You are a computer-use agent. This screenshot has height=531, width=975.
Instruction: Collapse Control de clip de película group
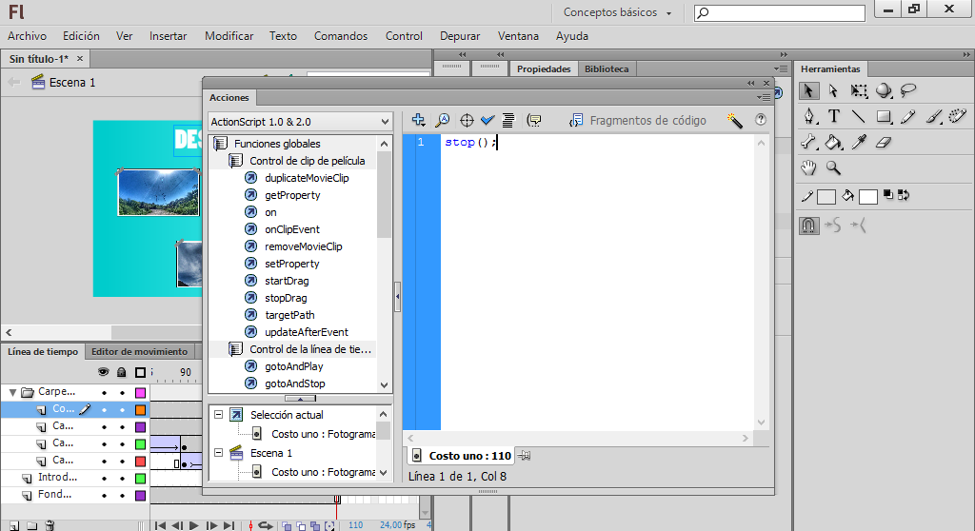(x=236, y=161)
